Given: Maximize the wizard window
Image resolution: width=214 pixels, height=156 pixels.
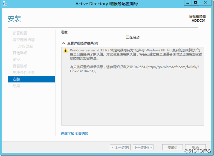Looking at the screenshot, I should pyautogui.click(x=195, y=3).
